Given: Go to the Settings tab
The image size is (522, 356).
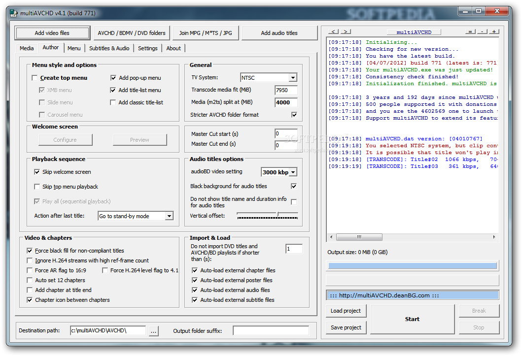Looking at the screenshot, I should pyautogui.click(x=148, y=48).
